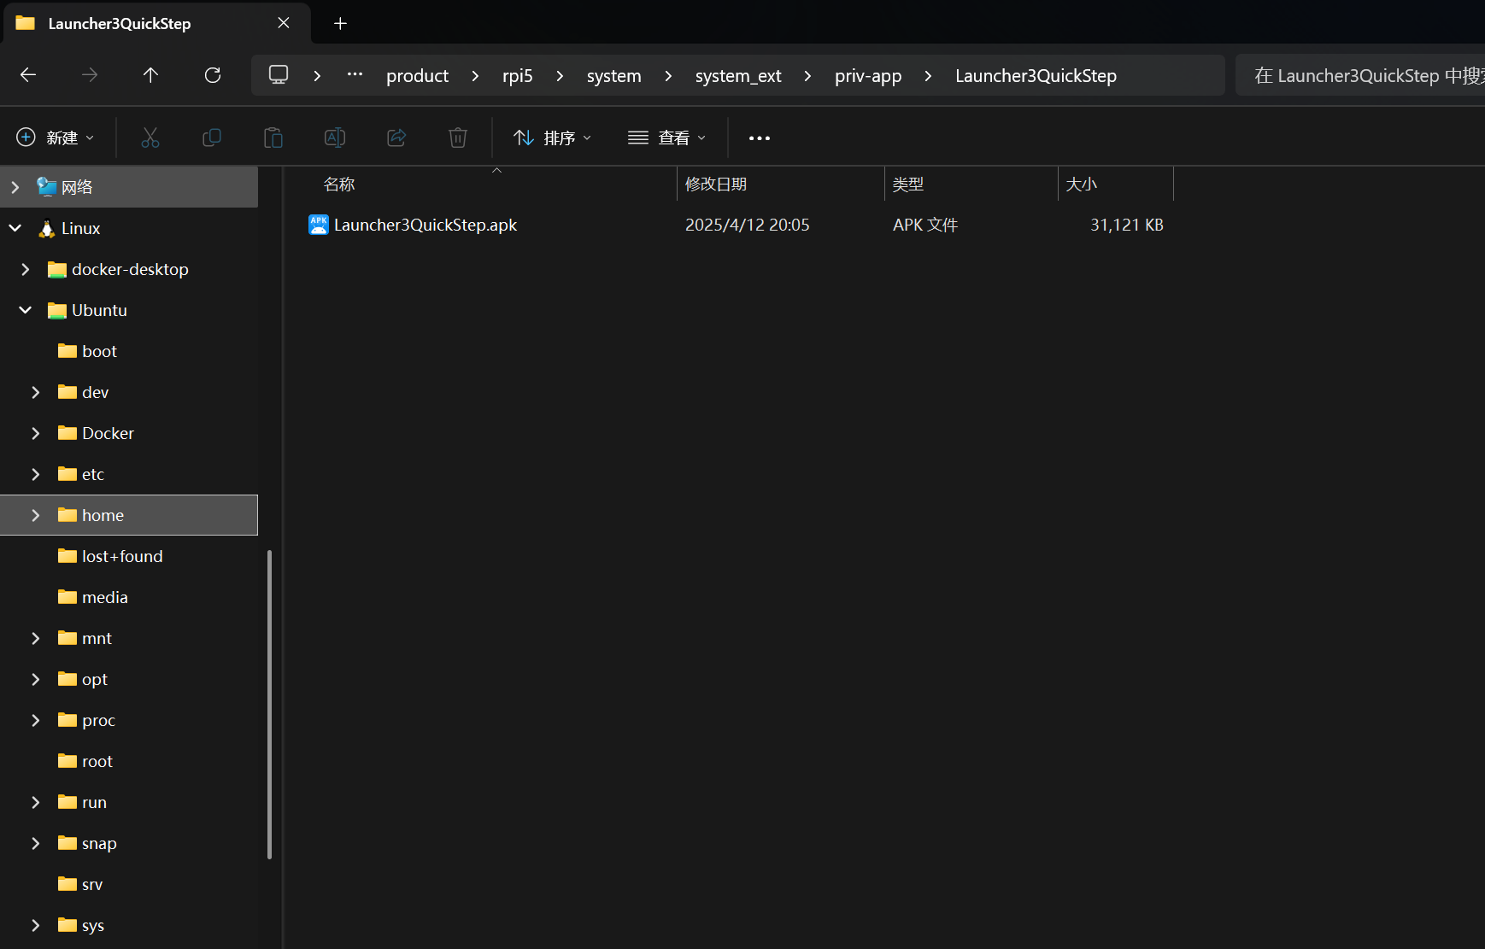Expand the docker-desktop tree node
Image resolution: width=1485 pixels, height=949 pixels.
click(26, 269)
